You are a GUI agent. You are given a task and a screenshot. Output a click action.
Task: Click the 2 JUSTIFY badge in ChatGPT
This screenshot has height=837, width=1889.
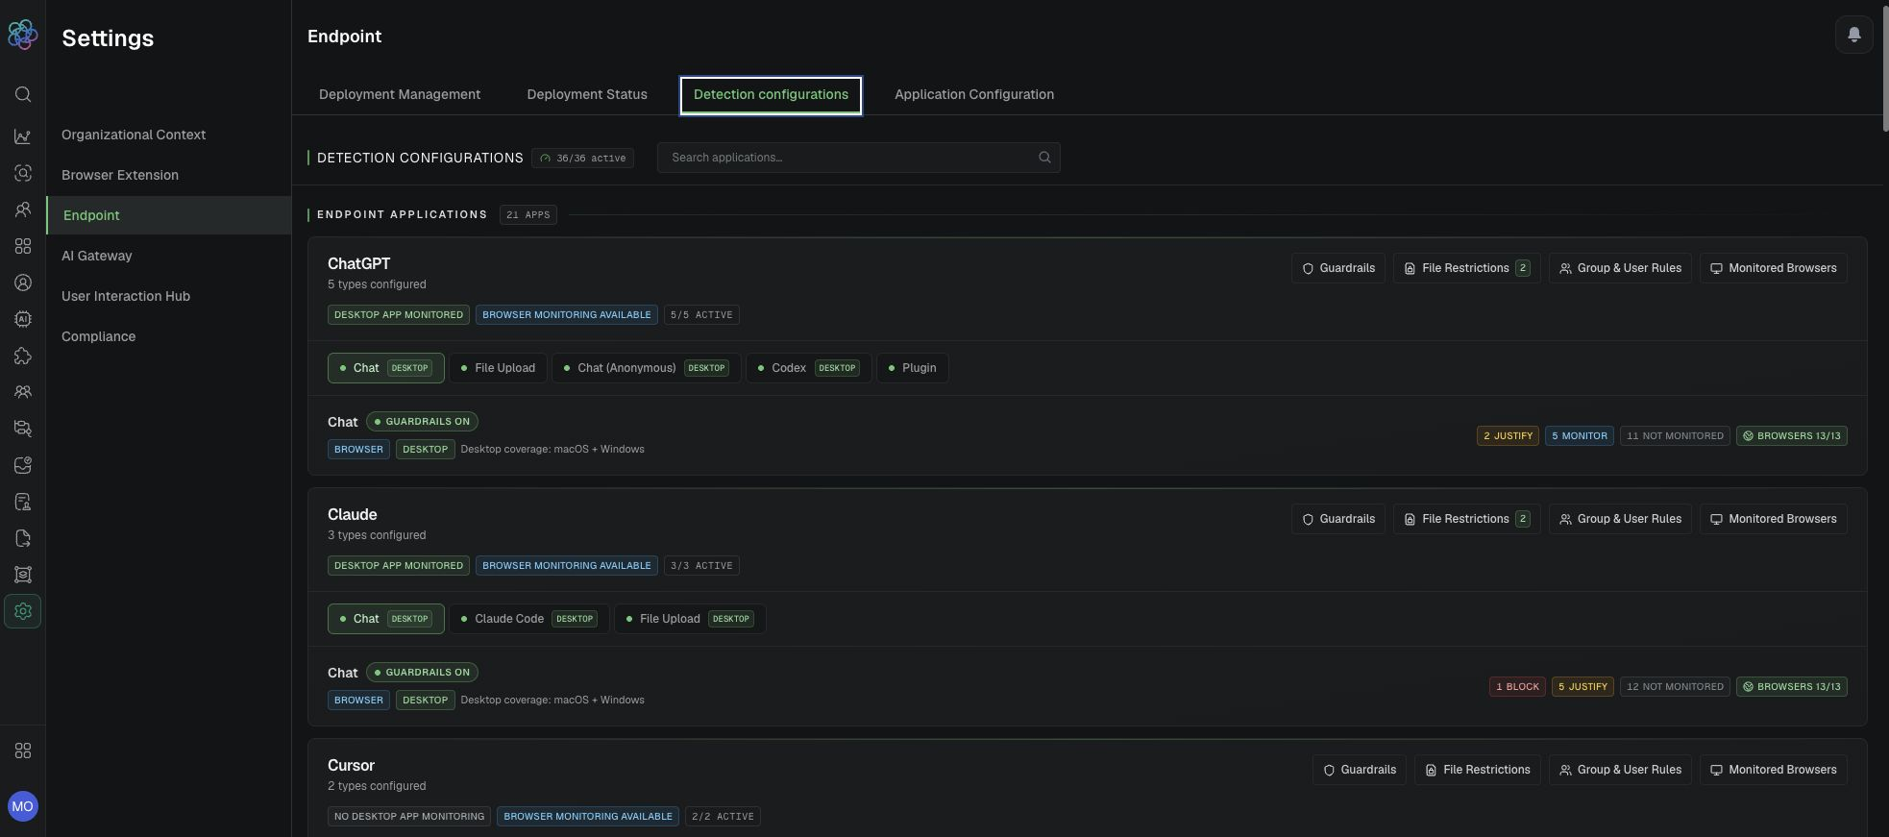[x=1508, y=436]
